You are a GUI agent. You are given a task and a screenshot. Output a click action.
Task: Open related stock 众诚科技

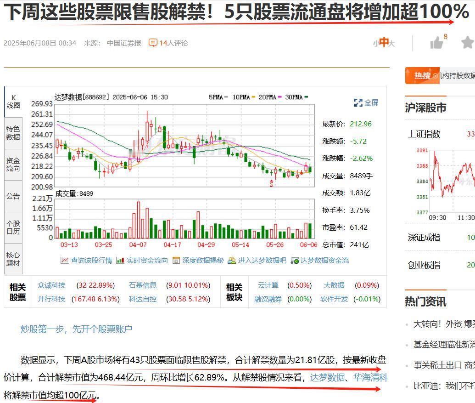point(51,285)
